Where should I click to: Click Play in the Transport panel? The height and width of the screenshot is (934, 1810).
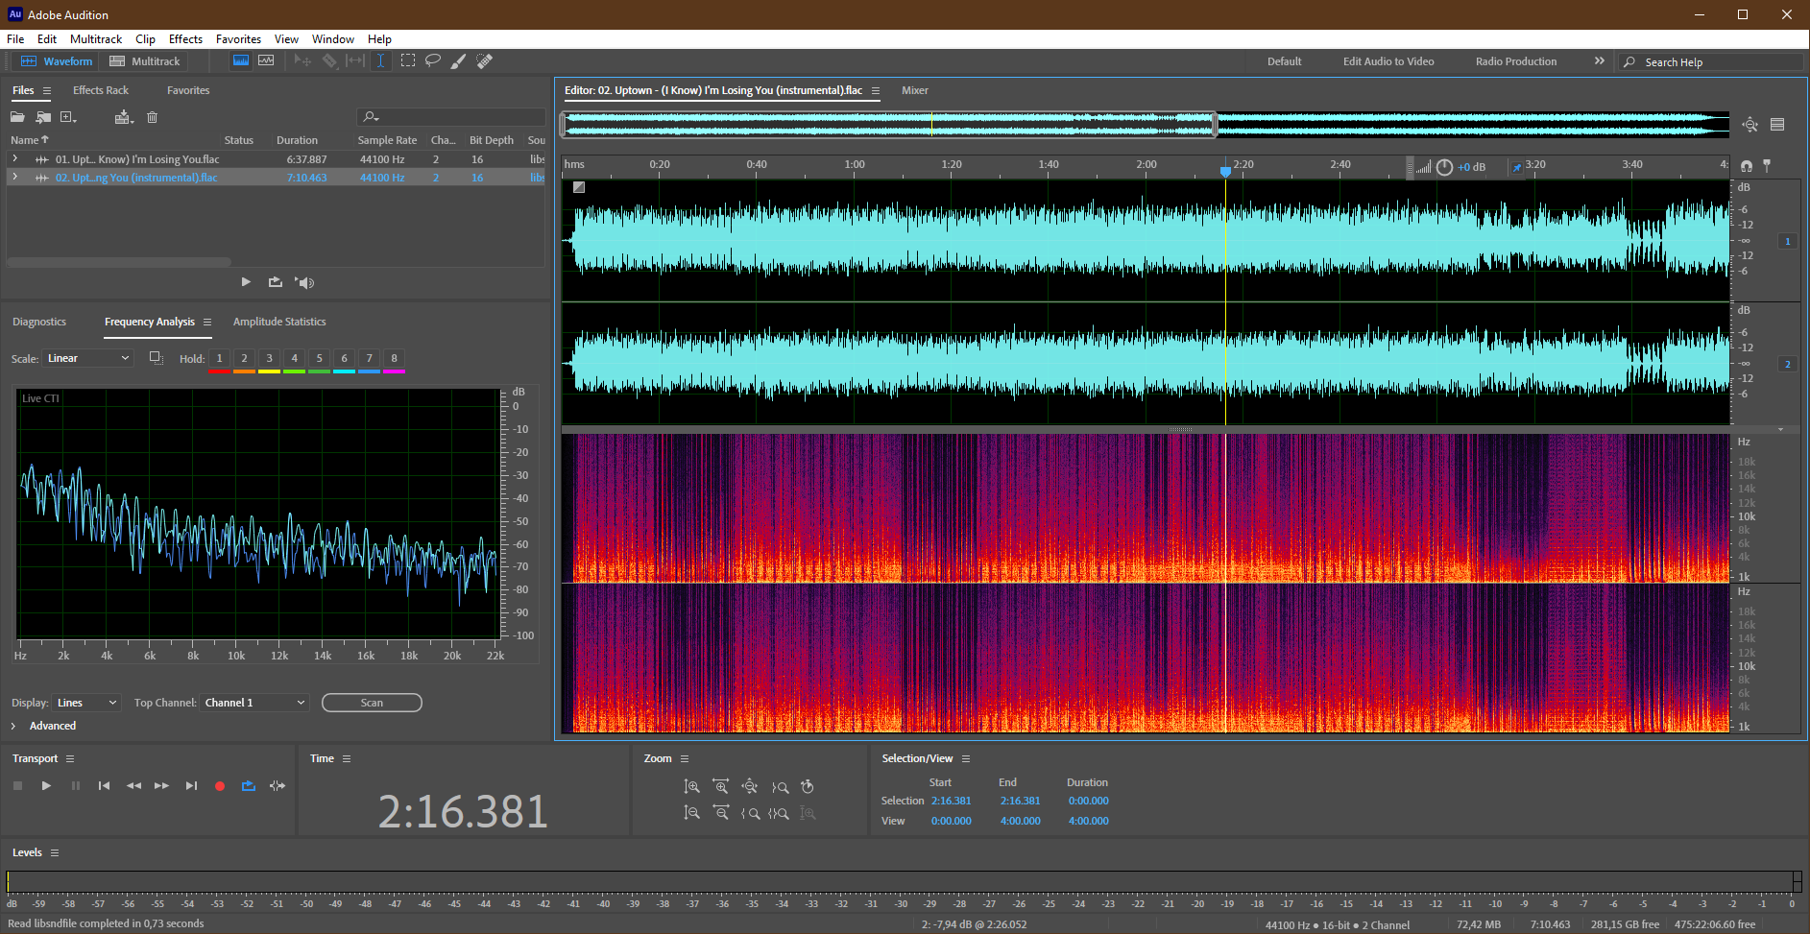[46, 785]
